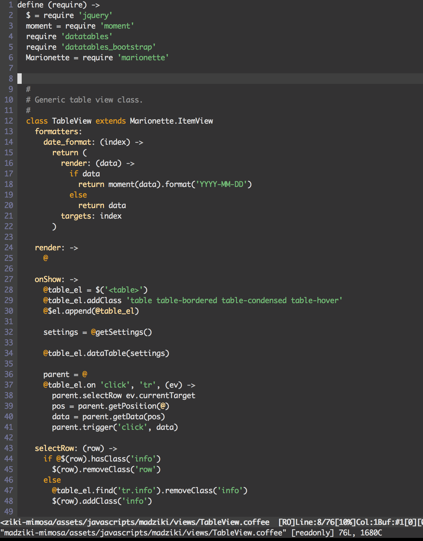
Task: Click '# Generic table view class.' comment
Action: coord(84,100)
